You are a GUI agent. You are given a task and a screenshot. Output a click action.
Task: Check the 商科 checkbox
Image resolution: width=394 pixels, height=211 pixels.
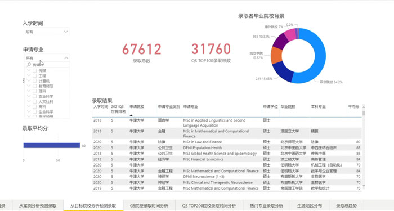click(35, 106)
